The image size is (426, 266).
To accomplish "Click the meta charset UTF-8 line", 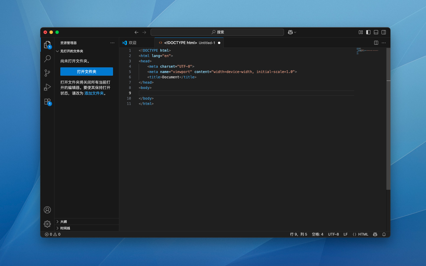I will 171,66.
